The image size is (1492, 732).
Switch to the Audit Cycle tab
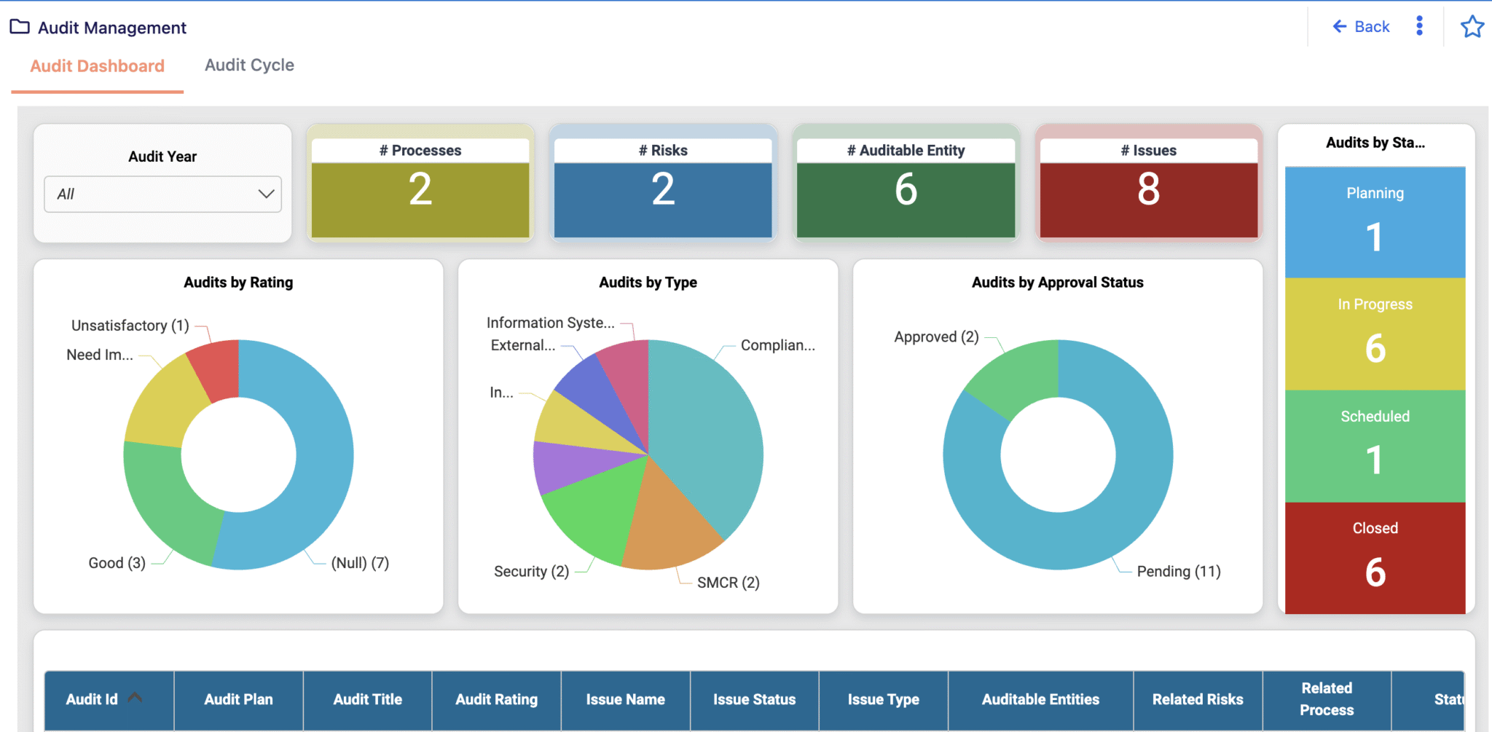tap(249, 65)
